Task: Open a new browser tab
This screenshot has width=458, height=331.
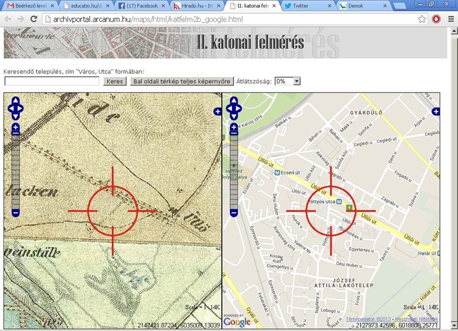Action: tap(399, 6)
